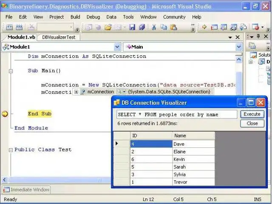Click the Breakpoints window icon with red dot
Image resolution: width=272 pixels, height=204 pixels.
(255, 27)
